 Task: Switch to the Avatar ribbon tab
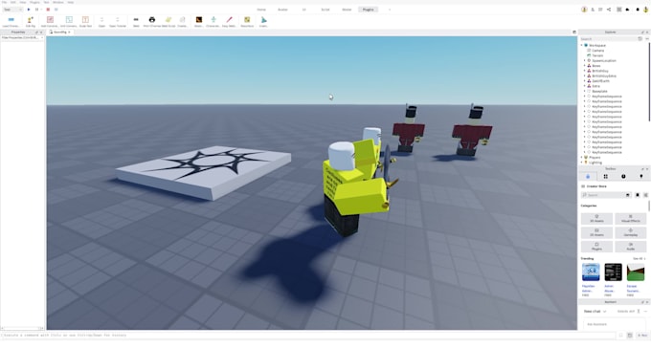(282, 10)
